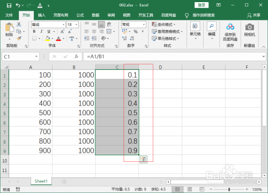Click the Camera button
The image size is (268, 193).
250,29
